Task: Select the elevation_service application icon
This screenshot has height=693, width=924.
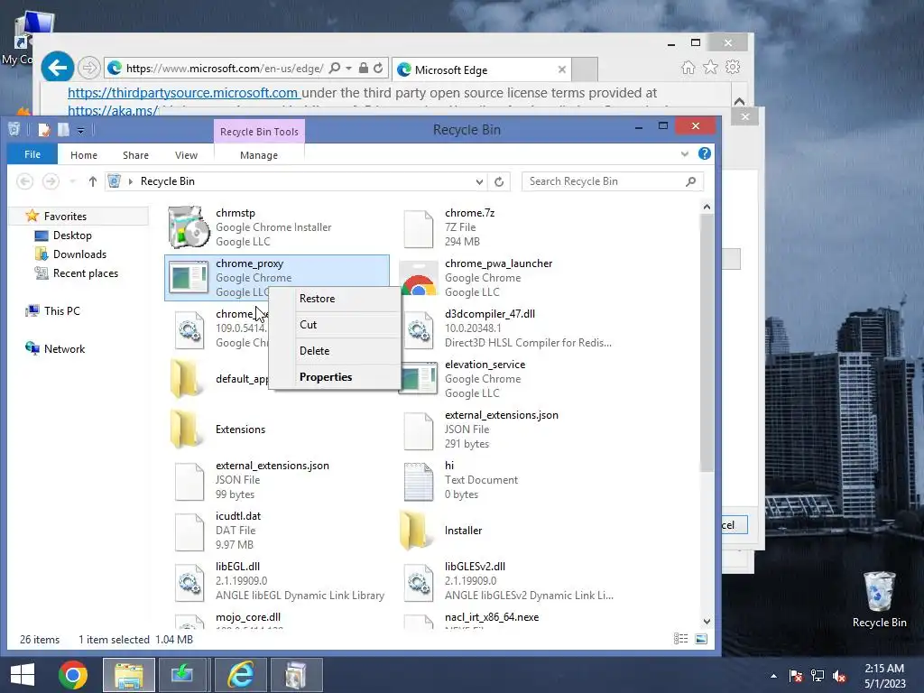Action: (x=419, y=379)
